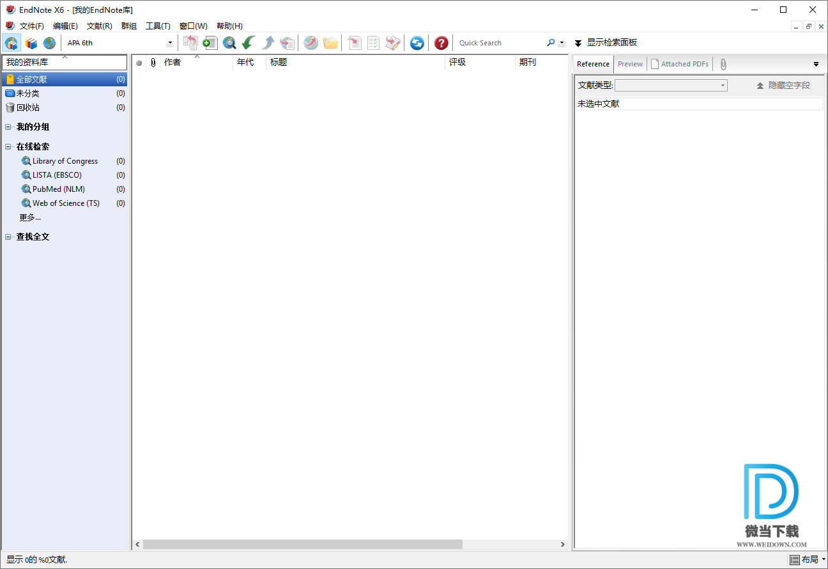
Task: Select 回收站 trash group
Action: point(65,107)
